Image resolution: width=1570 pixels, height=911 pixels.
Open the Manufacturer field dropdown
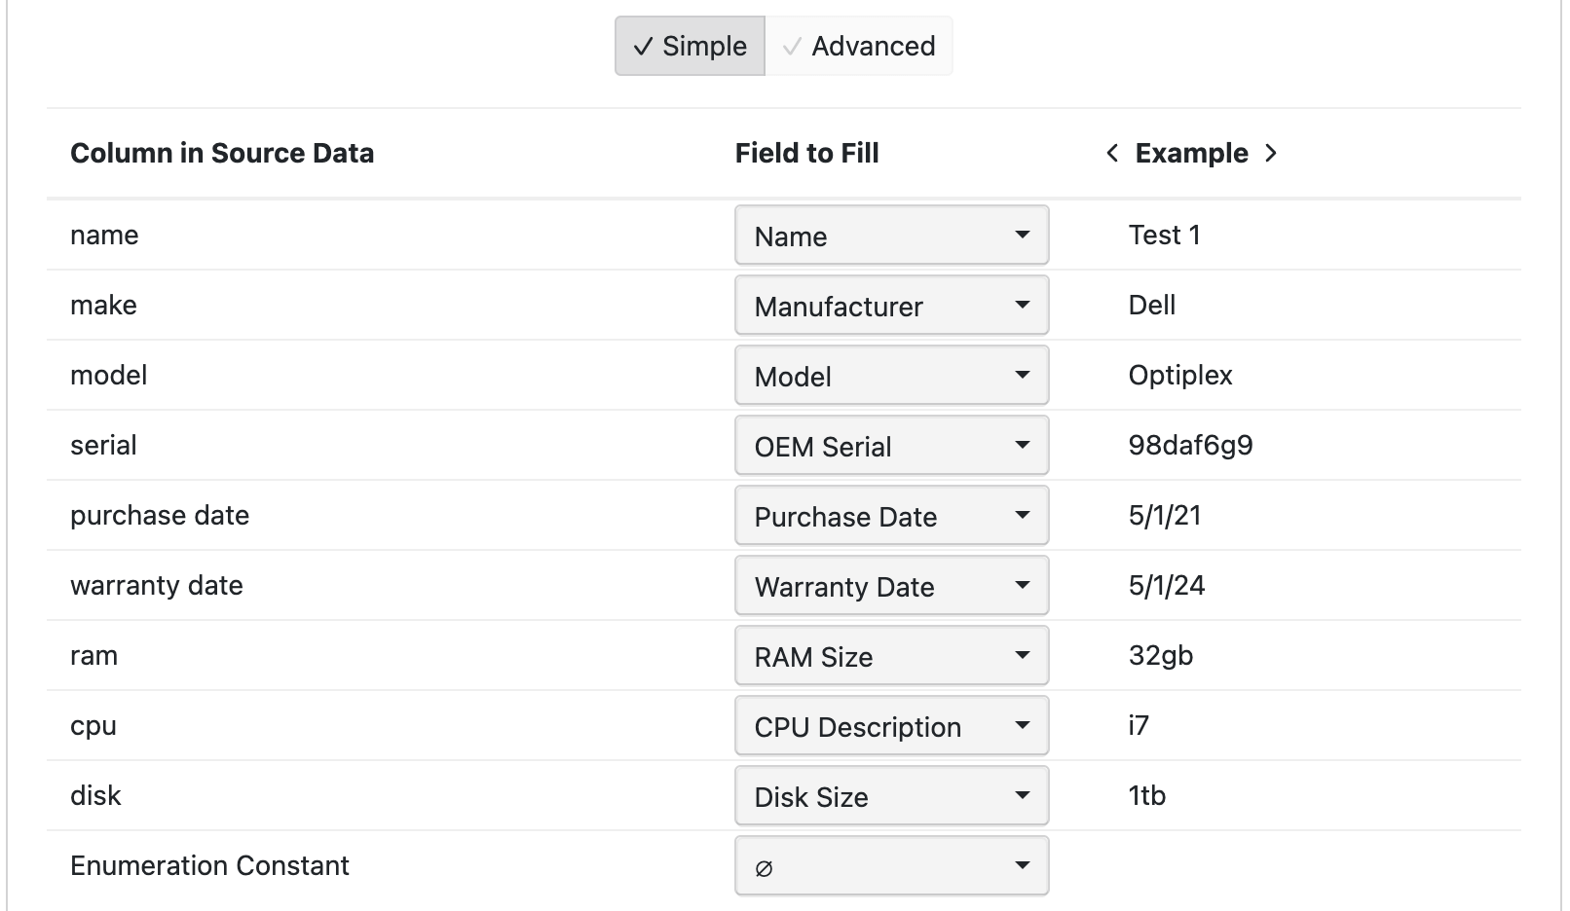(891, 305)
